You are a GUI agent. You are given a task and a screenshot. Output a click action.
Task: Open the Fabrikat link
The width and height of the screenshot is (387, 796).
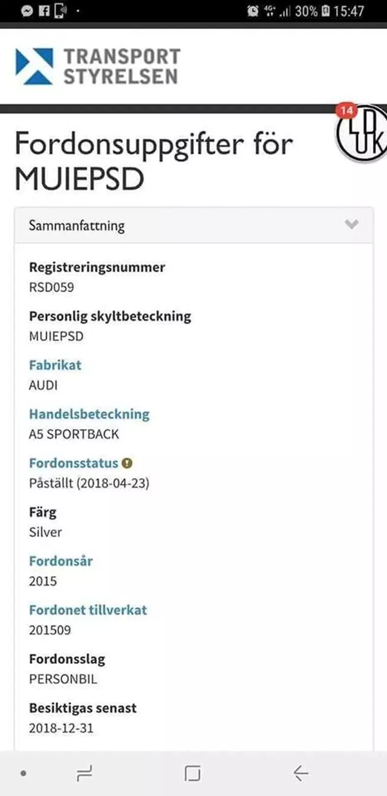pyautogui.click(x=55, y=365)
